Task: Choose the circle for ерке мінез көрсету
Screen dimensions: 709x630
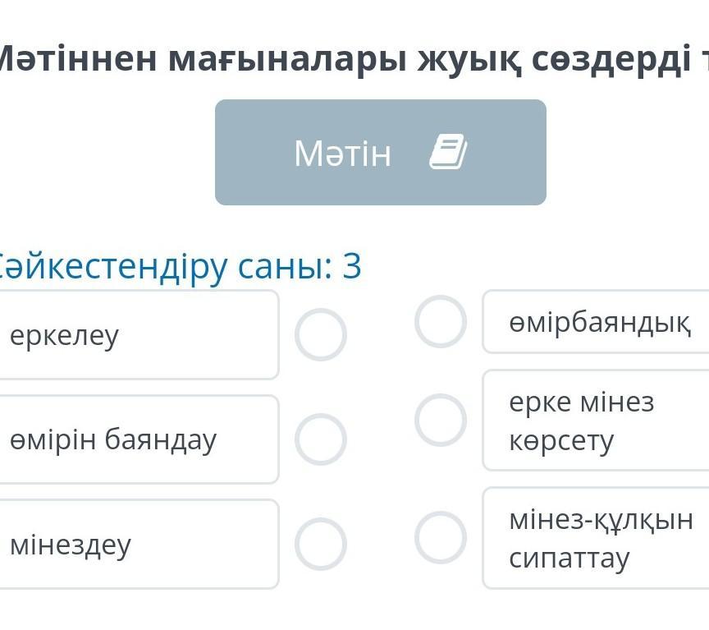Action: [441, 420]
